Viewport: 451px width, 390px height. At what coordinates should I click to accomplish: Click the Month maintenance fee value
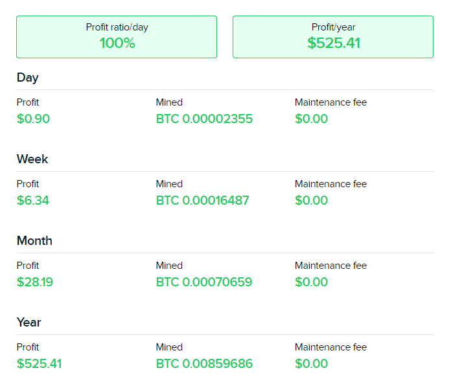pyautogui.click(x=311, y=282)
